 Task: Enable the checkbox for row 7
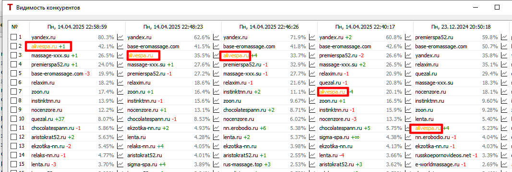(13, 92)
